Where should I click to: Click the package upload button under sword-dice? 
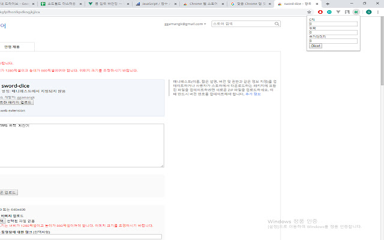tap(16, 102)
